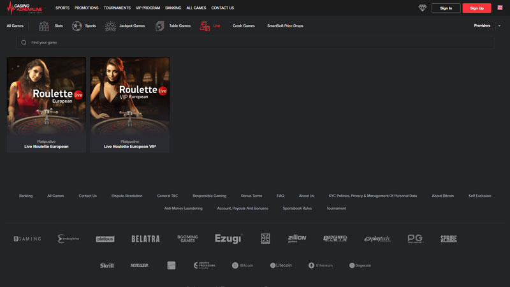Viewport: 510px width, 287px height.
Task: Open the General T&C footer link
Action: (x=168, y=196)
